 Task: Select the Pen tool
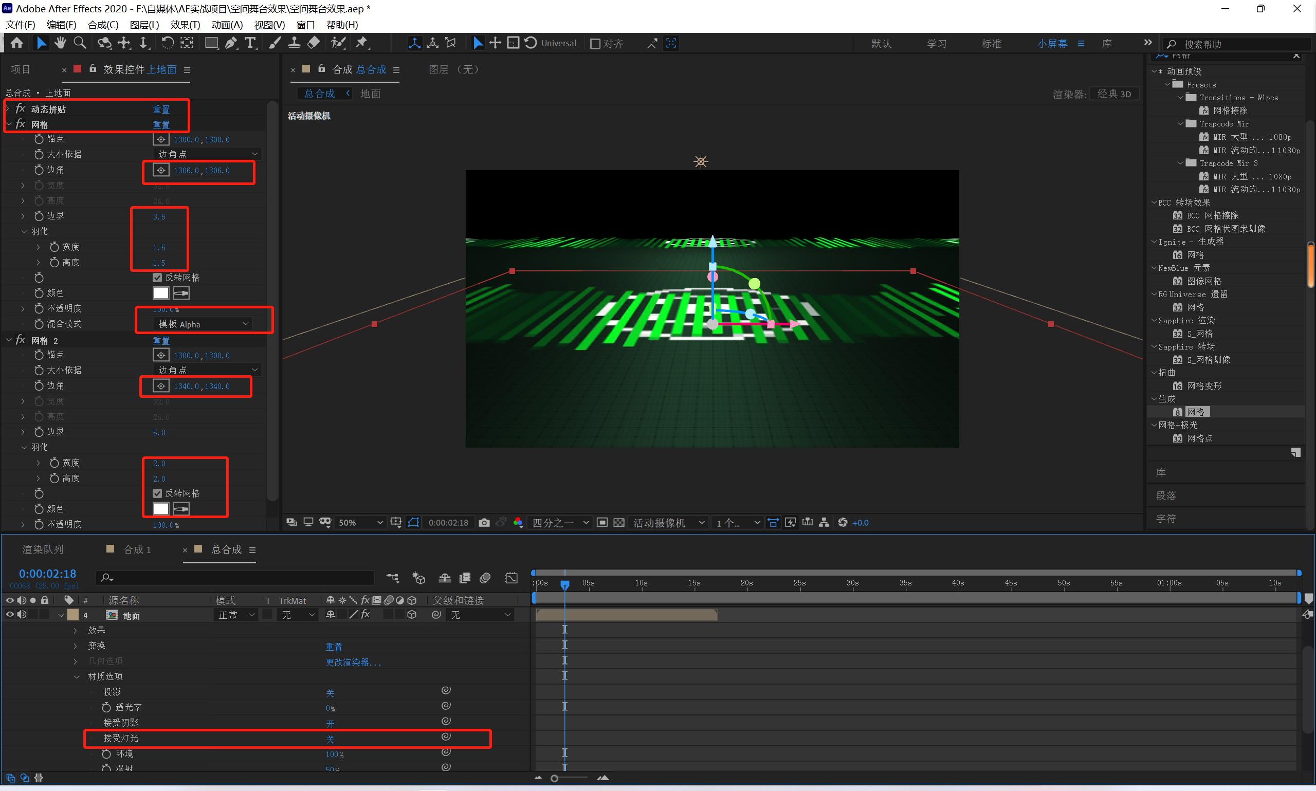[231, 43]
